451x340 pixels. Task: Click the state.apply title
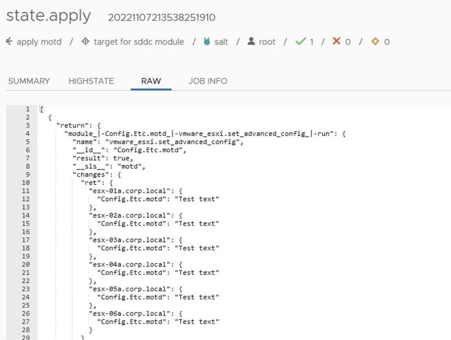pos(48,16)
